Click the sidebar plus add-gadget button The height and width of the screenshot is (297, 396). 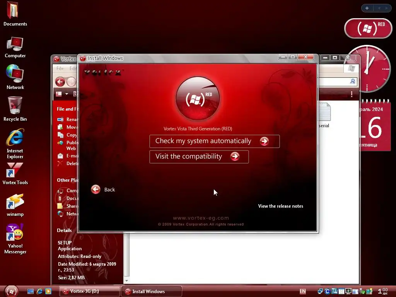[x=367, y=8]
